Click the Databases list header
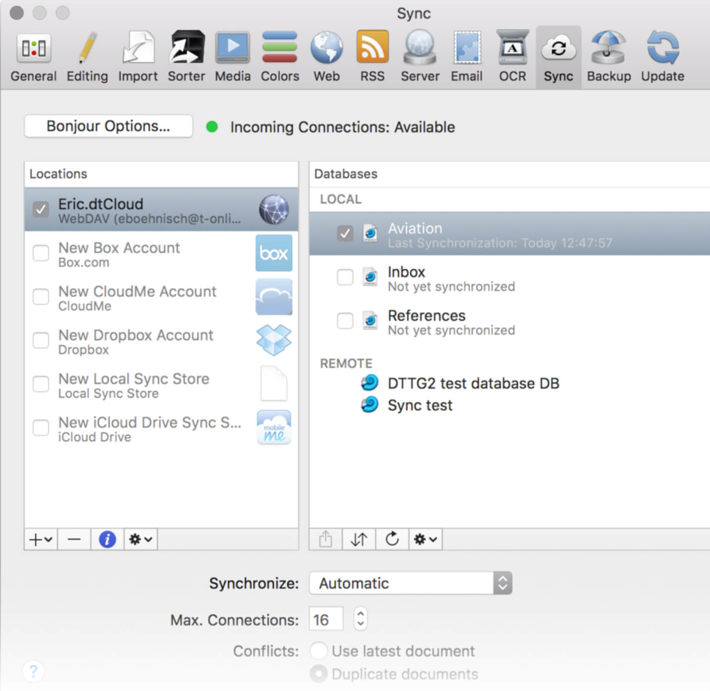 pyautogui.click(x=509, y=174)
